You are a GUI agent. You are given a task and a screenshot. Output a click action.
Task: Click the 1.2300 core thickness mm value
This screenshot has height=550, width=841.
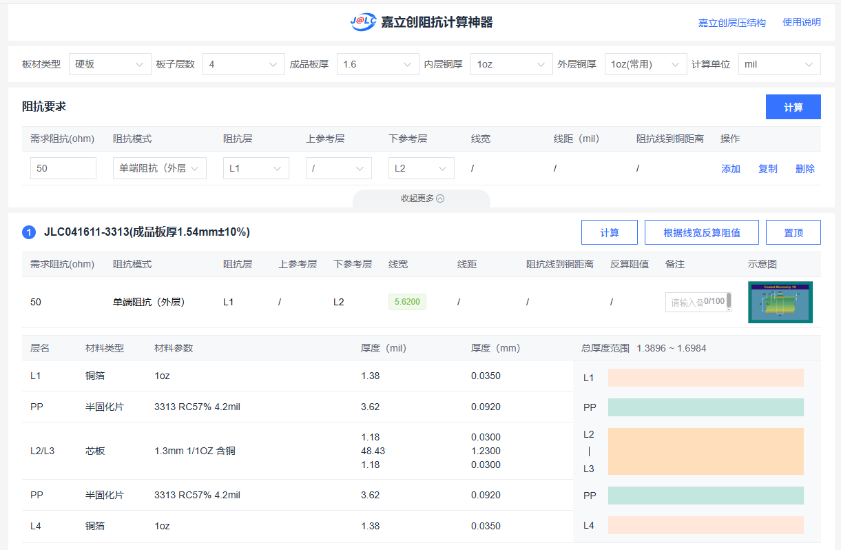pyautogui.click(x=486, y=451)
